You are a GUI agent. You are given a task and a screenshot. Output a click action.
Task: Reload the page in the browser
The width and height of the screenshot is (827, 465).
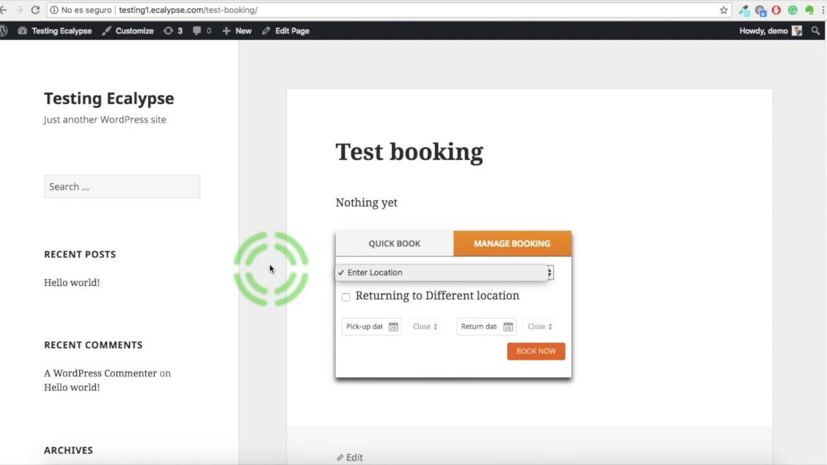(x=36, y=10)
